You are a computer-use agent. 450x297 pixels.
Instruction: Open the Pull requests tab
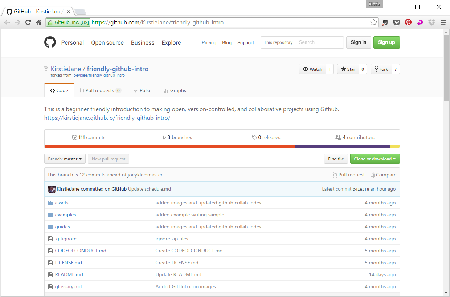pos(101,90)
